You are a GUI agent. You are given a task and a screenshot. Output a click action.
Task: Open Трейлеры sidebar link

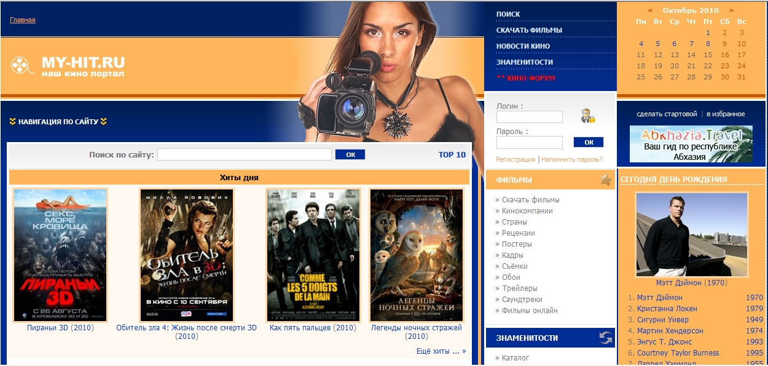tap(520, 288)
